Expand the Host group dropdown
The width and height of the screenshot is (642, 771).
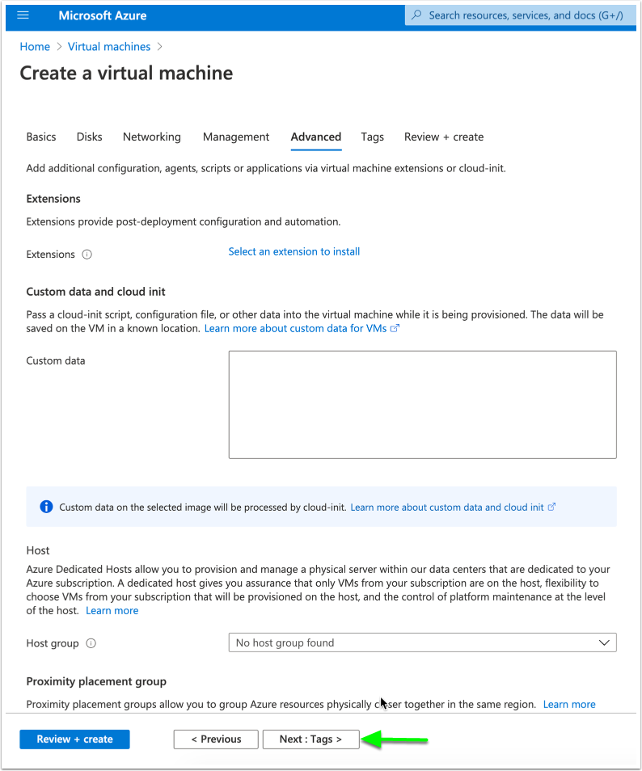(x=423, y=642)
